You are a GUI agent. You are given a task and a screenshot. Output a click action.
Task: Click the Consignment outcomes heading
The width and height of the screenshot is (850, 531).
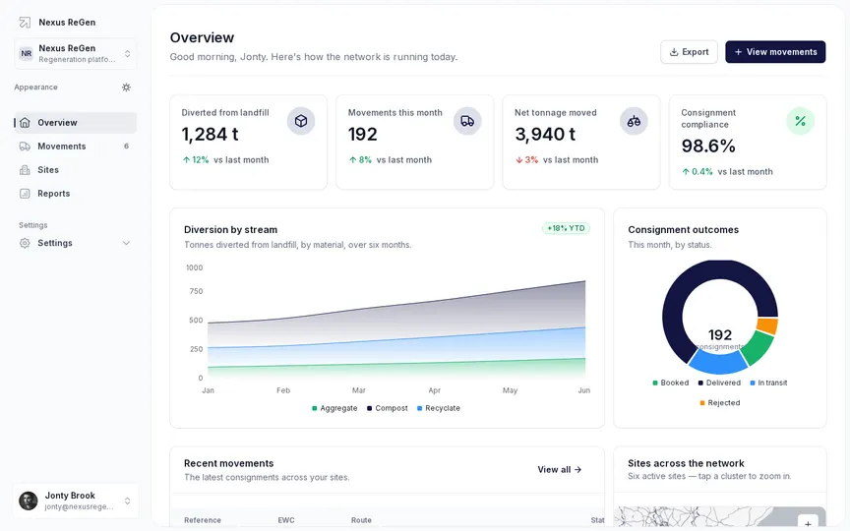point(683,230)
